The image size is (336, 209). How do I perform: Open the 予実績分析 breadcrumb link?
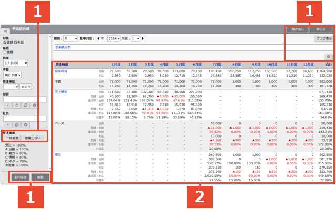point(63,47)
